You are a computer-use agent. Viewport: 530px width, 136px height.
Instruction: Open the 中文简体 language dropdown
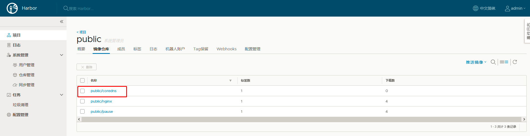point(484,8)
